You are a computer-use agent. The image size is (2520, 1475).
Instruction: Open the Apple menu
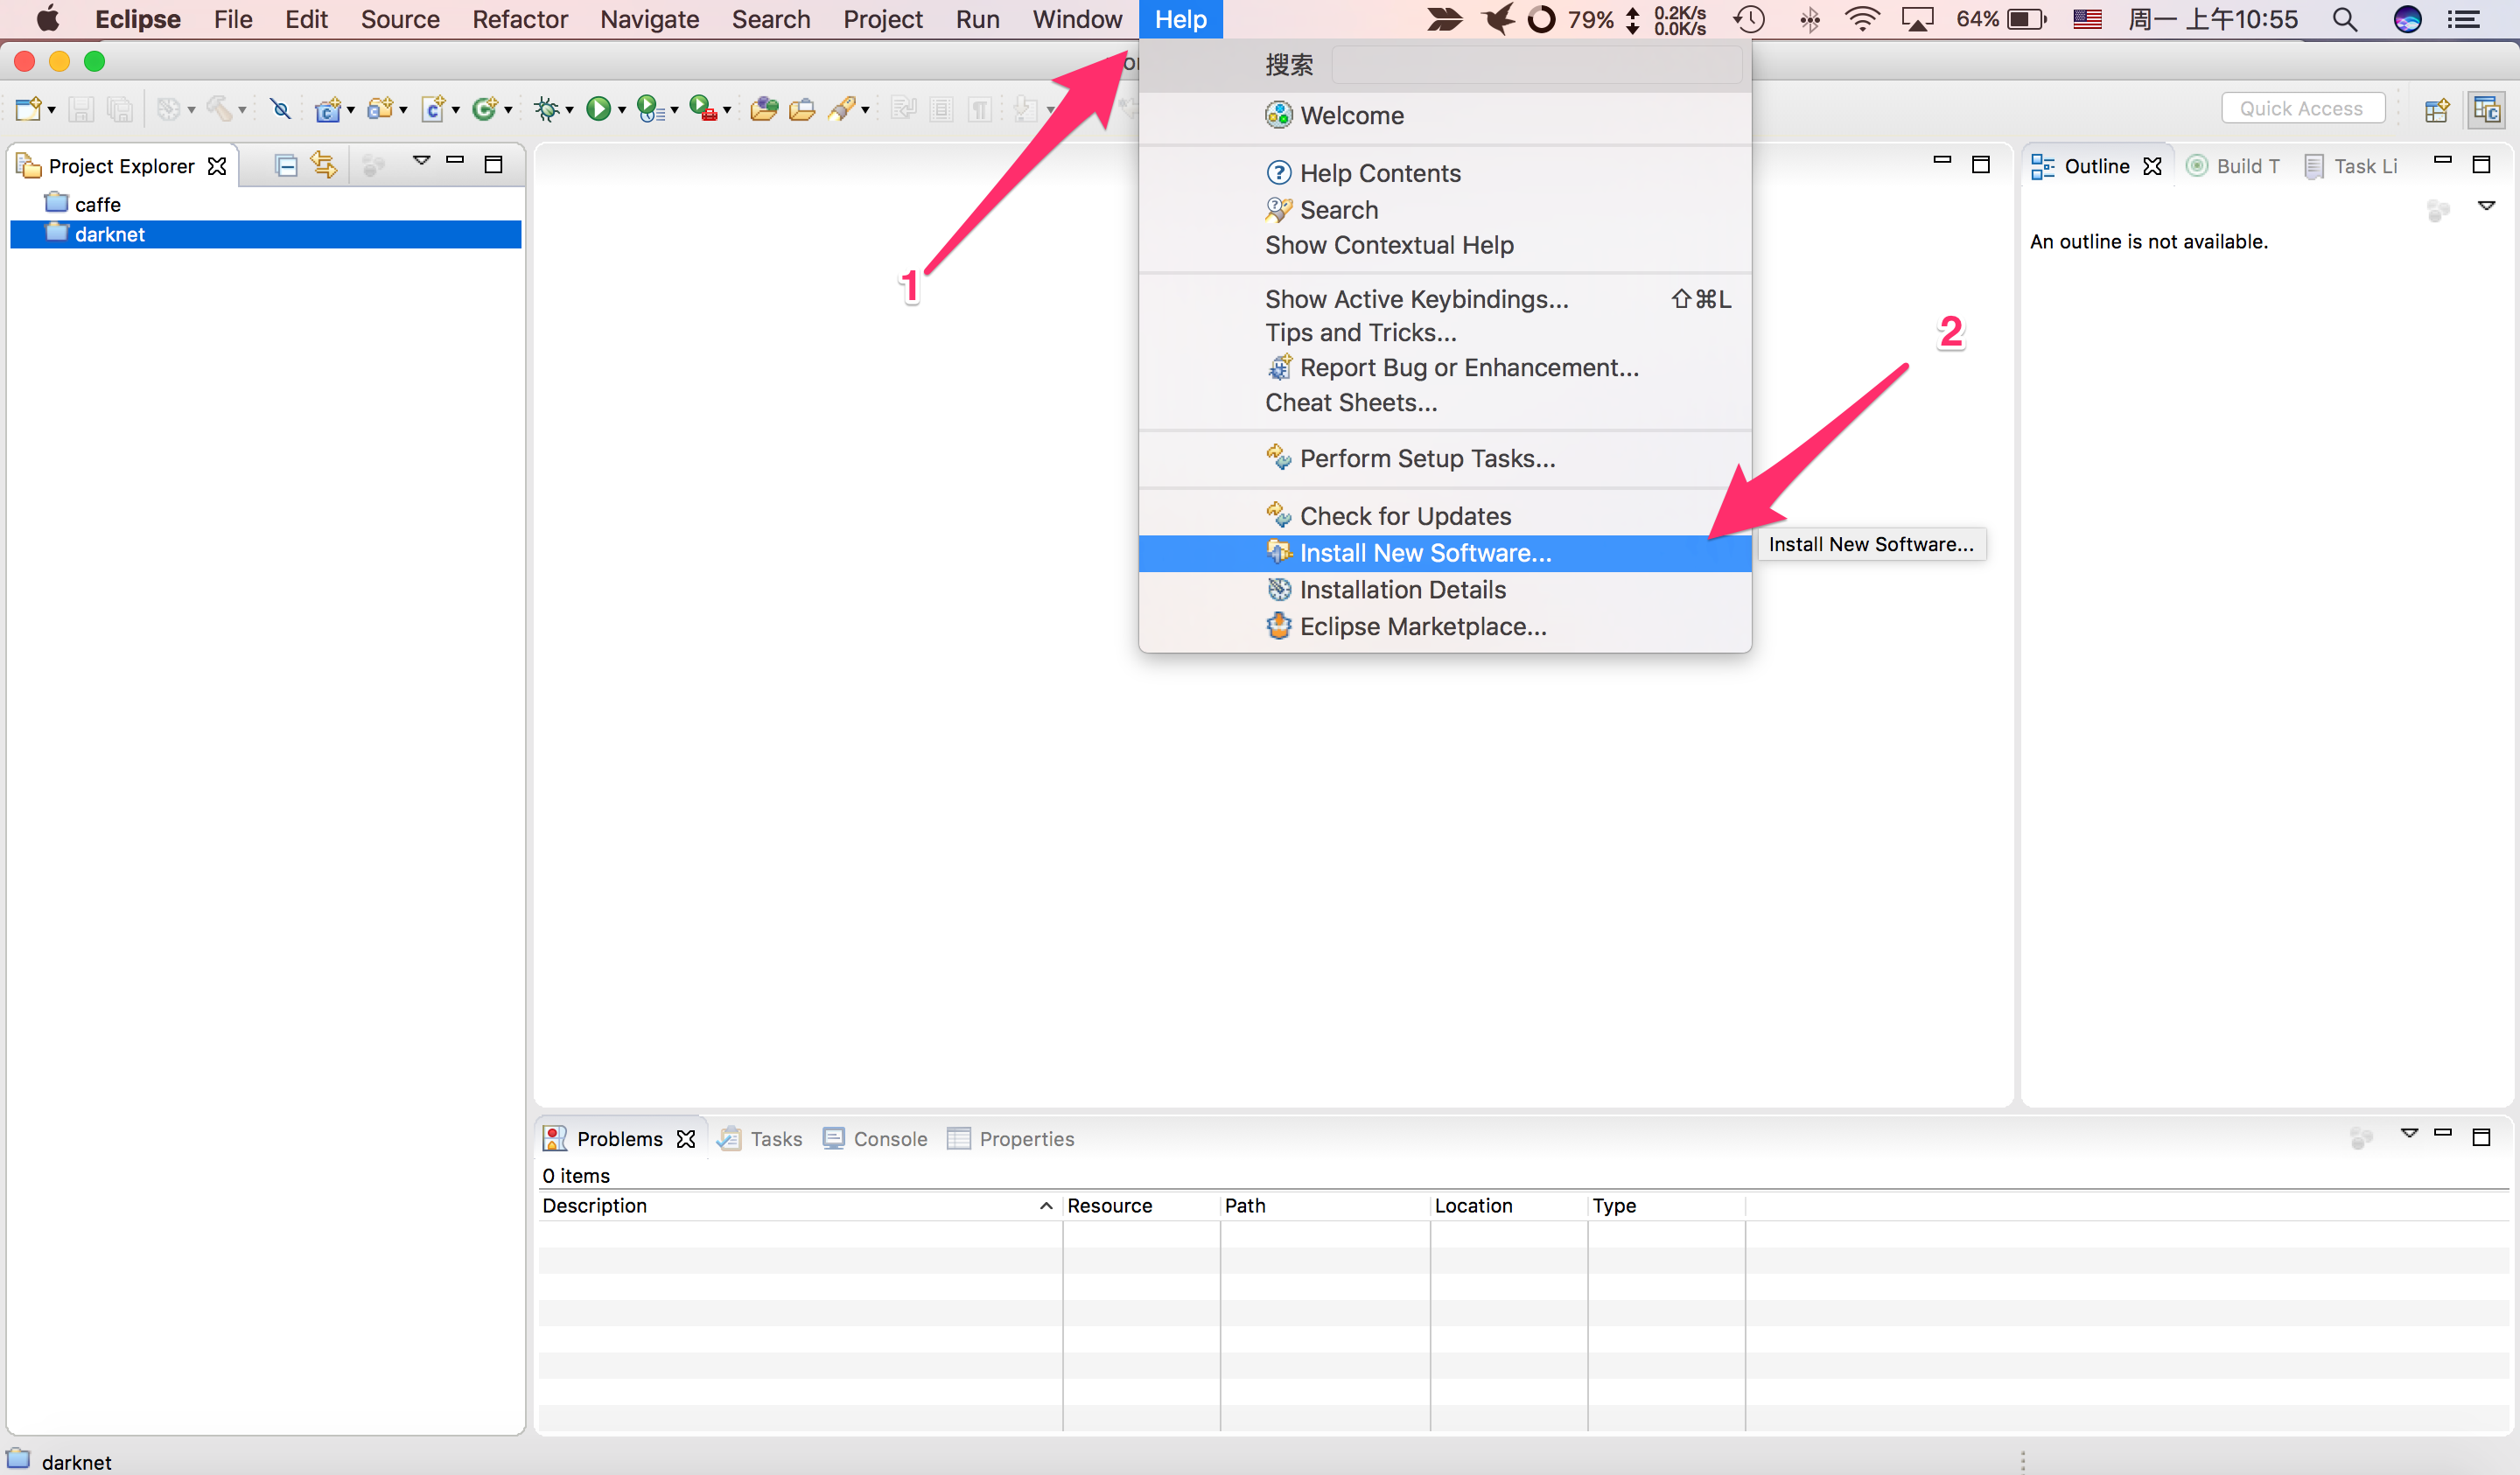[x=47, y=19]
